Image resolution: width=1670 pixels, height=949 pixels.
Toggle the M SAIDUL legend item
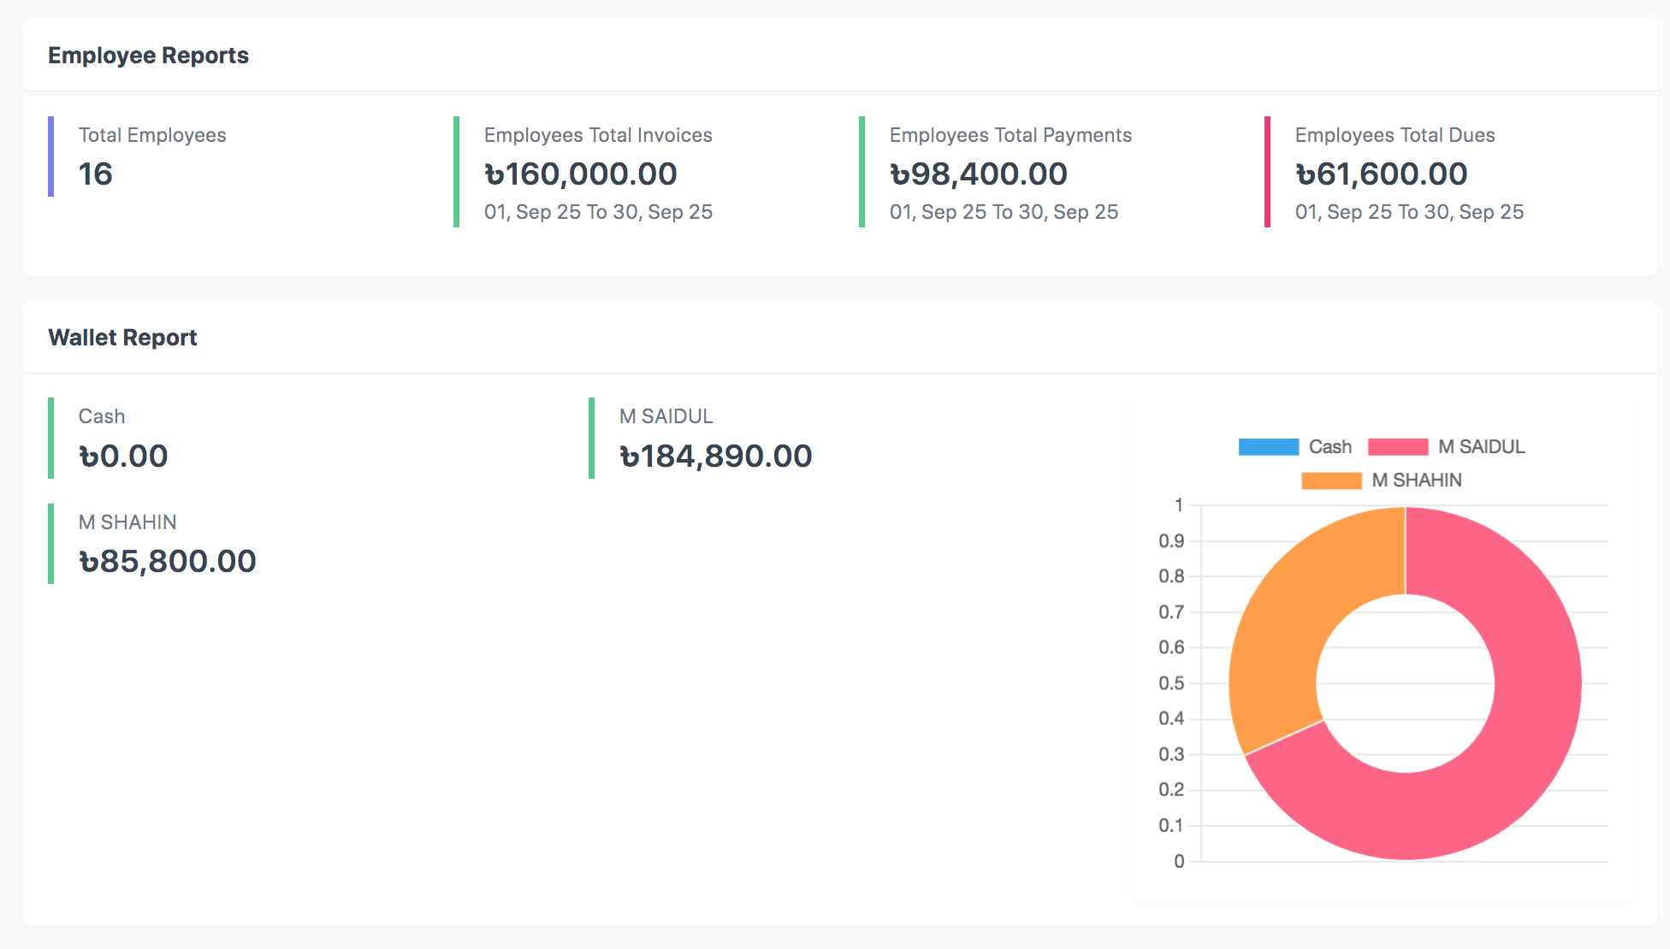pyautogui.click(x=1481, y=447)
